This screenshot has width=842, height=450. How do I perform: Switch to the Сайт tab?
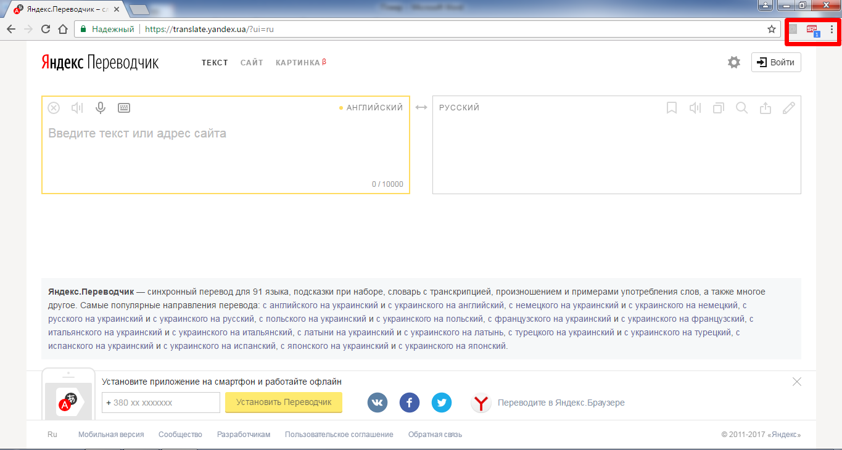tap(252, 62)
